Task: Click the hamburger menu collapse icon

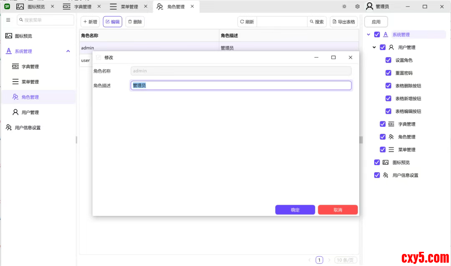Action: click(x=8, y=20)
